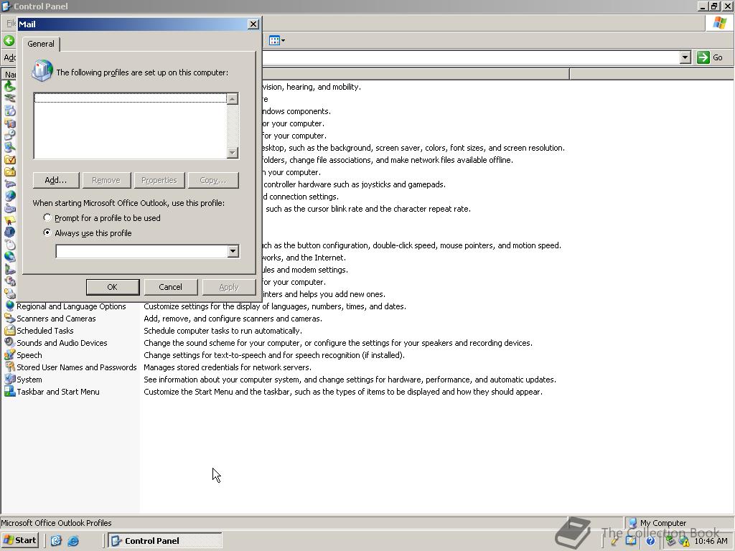This screenshot has height=551, width=735.
Task: Click the System icon in the list
Action: 9,379
